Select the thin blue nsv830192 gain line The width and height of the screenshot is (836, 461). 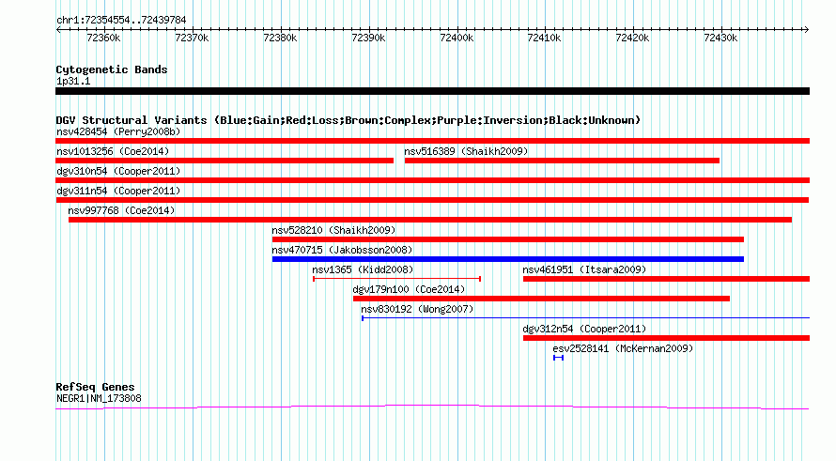[585, 318]
